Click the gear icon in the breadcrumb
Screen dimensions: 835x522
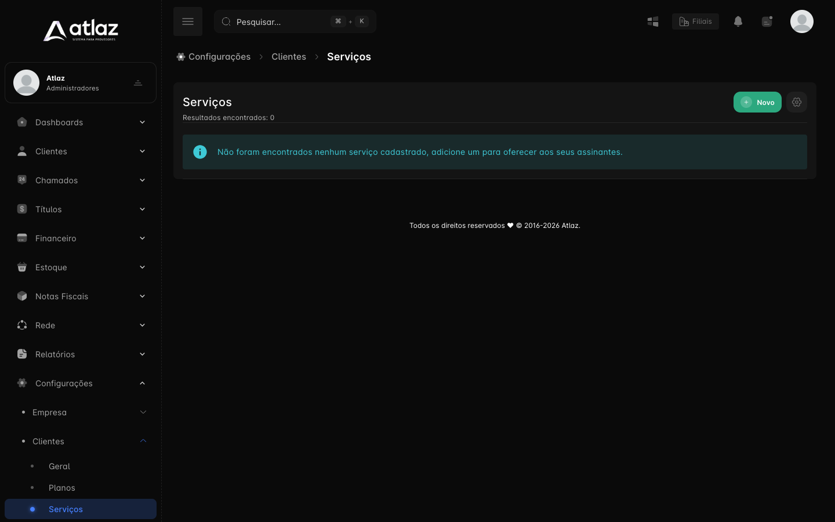pyautogui.click(x=181, y=57)
